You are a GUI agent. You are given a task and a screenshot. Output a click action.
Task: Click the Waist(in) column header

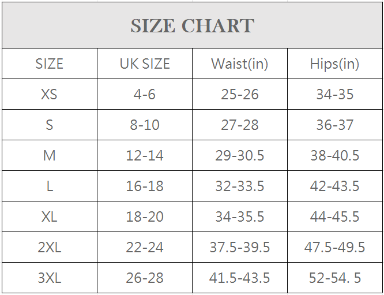[240, 64]
